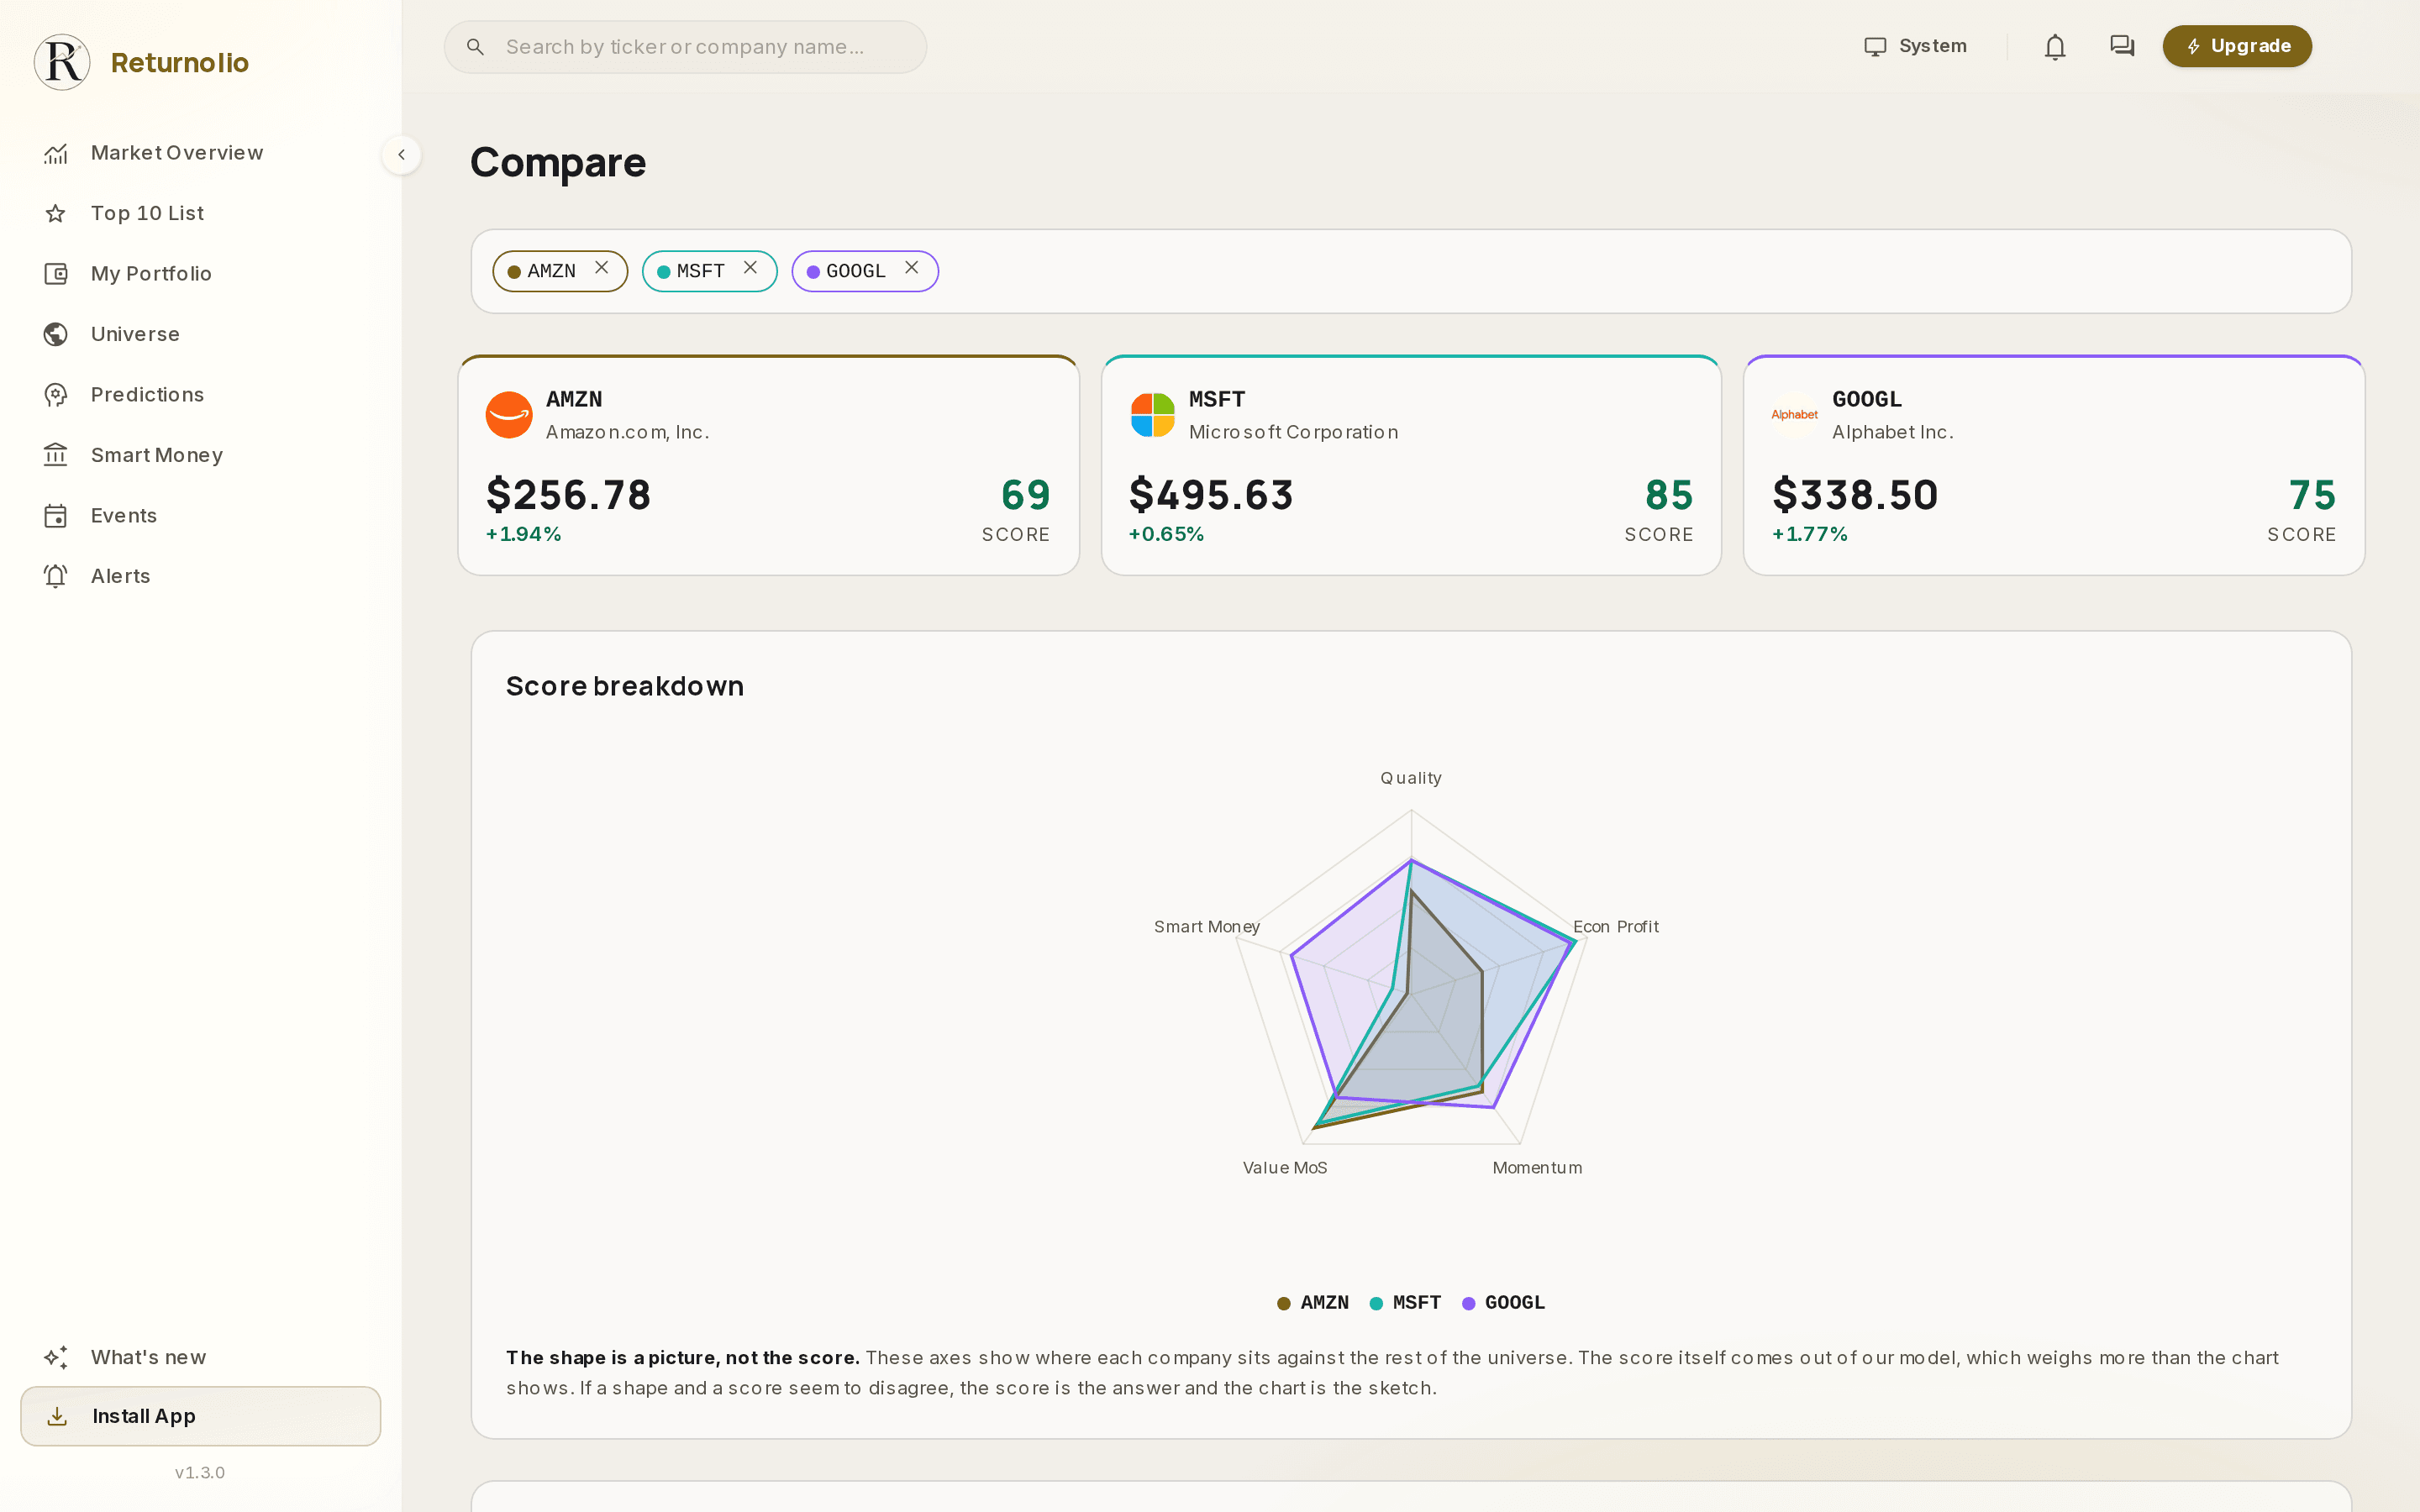The image size is (2420, 1512).
Task: Click the Returnolio brand name
Action: click(x=180, y=62)
